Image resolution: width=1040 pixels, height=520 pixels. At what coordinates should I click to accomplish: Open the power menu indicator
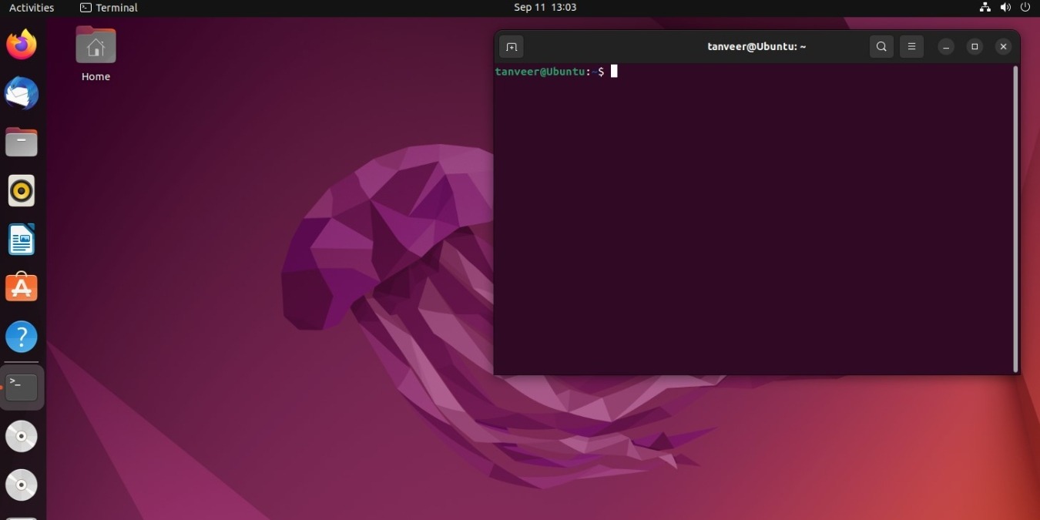(1025, 7)
